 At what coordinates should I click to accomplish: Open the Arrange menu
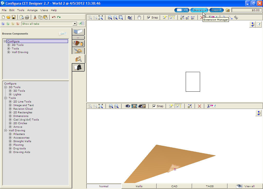(32, 10)
